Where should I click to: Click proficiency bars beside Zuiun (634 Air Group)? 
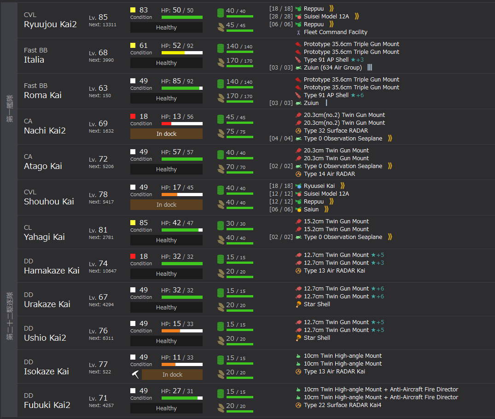tap(370, 68)
